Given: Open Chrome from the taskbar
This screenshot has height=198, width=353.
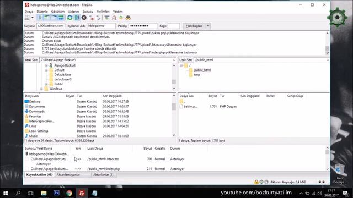Looking at the screenshot, I should pyautogui.click(x=69, y=193).
